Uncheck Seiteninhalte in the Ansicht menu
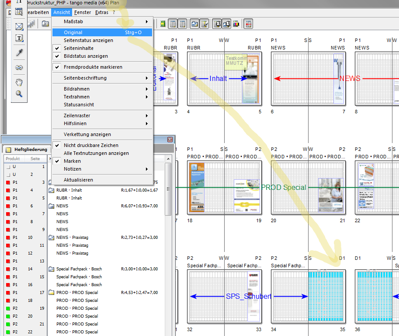Screen dimensions: 399x336 79,48
